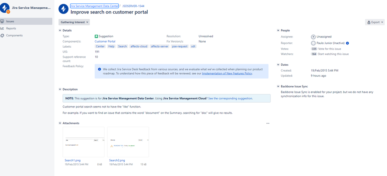Click the Paulo Junior reporter avatar
Viewport: 387px width, 176px height.
pyautogui.click(x=313, y=43)
